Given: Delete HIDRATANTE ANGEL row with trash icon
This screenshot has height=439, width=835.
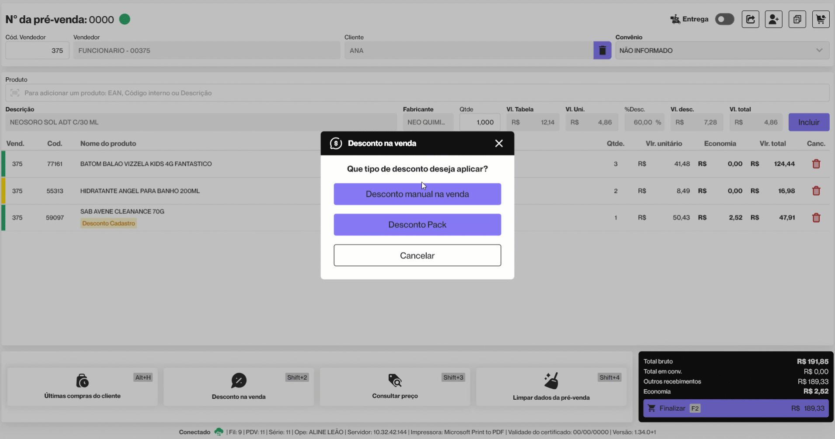Looking at the screenshot, I should click(x=816, y=191).
